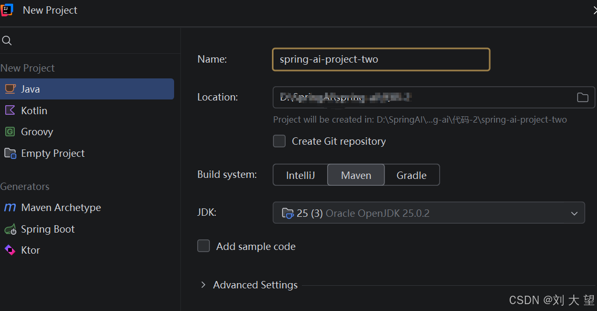Image resolution: width=597 pixels, height=311 pixels.
Task: Expand the Advanced Settings section
Action: (204, 285)
